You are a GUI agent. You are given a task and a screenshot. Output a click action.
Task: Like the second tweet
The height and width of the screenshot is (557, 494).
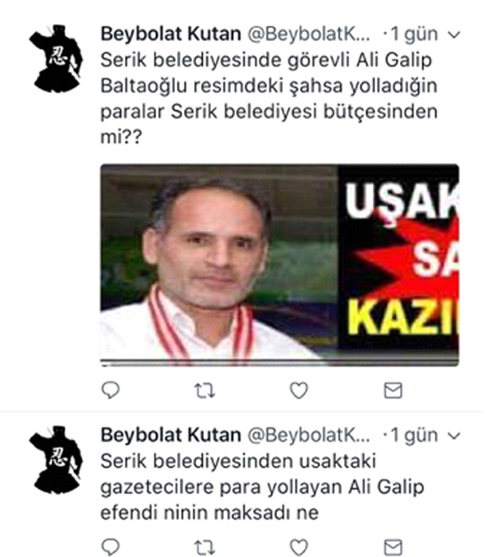(299, 547)
